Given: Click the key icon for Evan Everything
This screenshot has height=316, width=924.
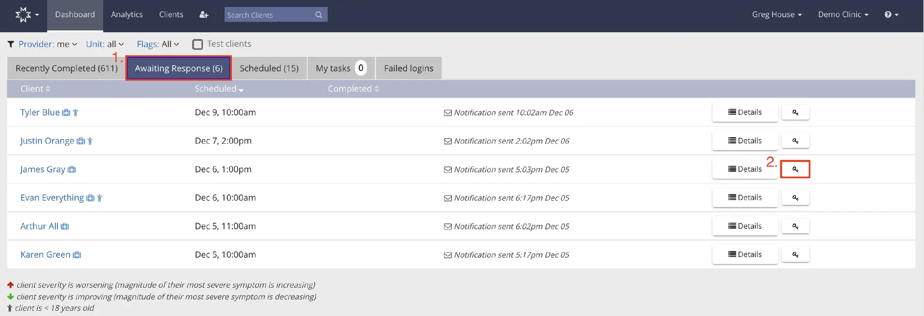Looking at the screenshot, I should 795,198.
